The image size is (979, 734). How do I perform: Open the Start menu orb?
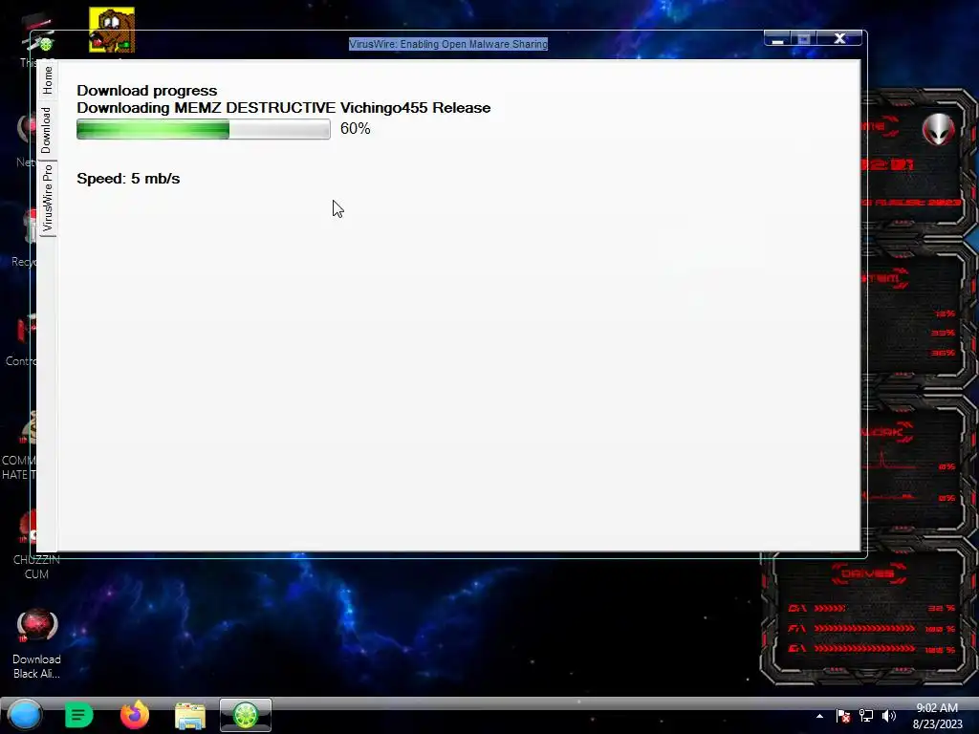[25, 715]
